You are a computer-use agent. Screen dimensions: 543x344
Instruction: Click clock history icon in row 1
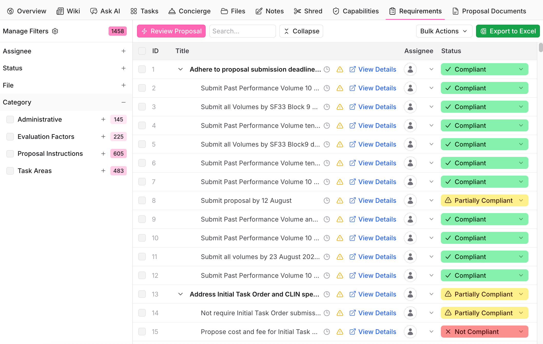click(x=327, y=69)
